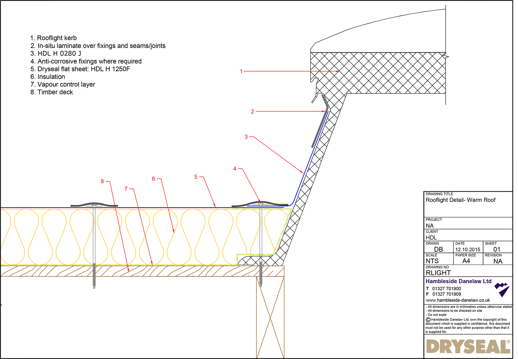Screen dimensions: 518x359
Task: Click the phone number 01327 701900
Action: point(447,288)
